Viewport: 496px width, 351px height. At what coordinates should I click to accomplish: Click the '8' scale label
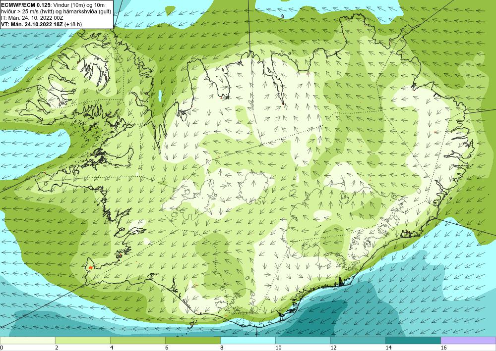point(221,348)
